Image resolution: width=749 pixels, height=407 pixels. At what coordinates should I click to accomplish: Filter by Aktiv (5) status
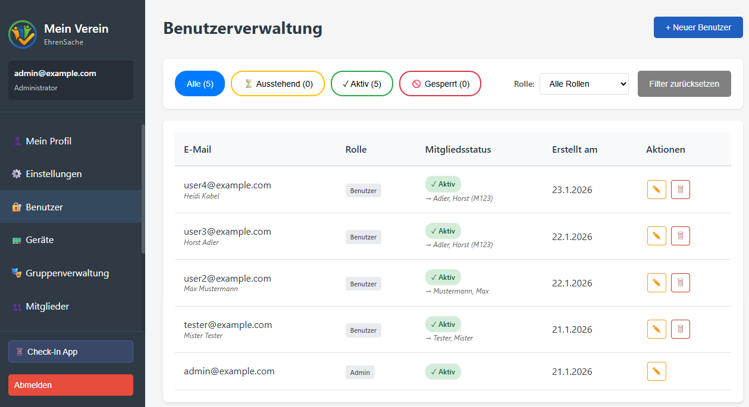tap(362, 84)
